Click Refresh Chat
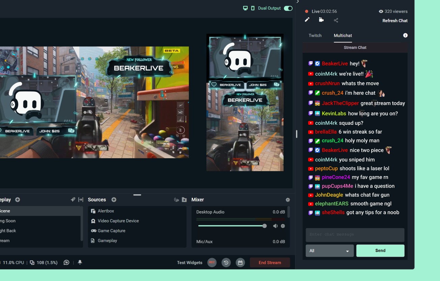Screen dimensions: 440x281 (x=395, y=21)
